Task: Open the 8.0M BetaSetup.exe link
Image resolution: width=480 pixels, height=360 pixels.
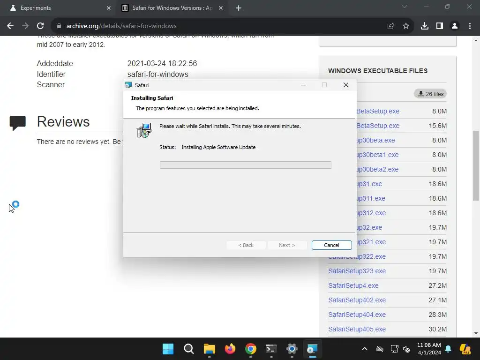Action: pyautogui.click(x=378, y=111)
